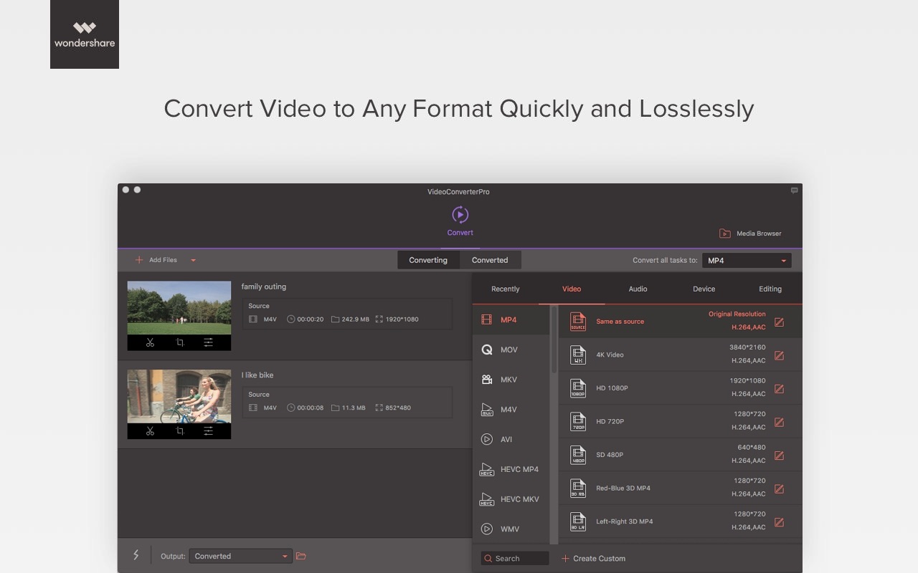
Task: Switch to the Converted tab
Action: click(490, 260)
